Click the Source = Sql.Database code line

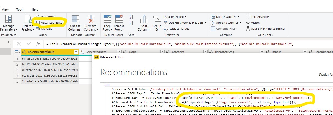click(x=222, y=89)
